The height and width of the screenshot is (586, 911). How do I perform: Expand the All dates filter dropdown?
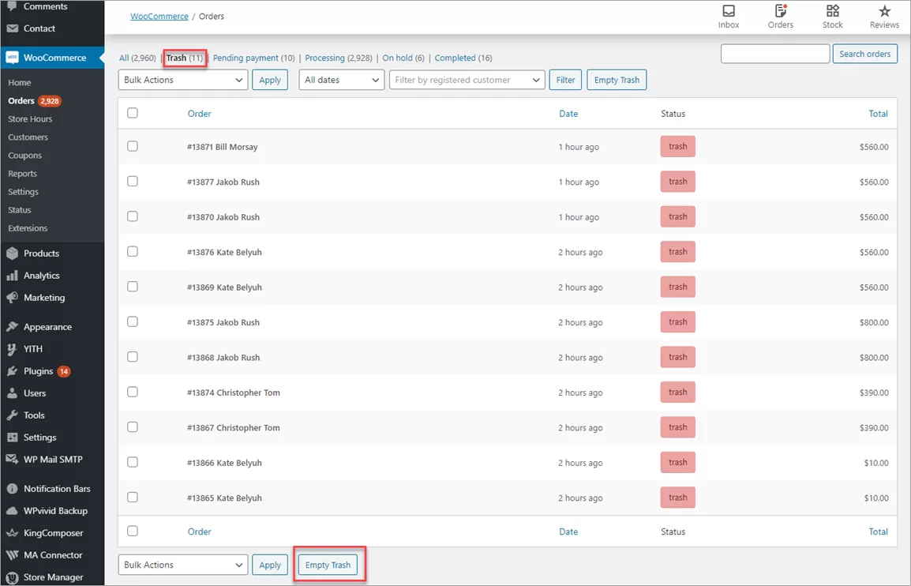pos(341,80)
